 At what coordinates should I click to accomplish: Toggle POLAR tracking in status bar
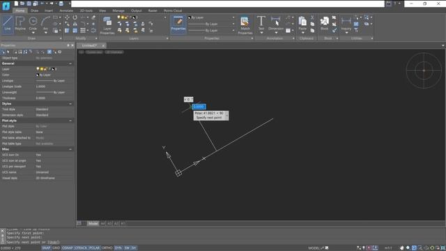[x=95, y=248]
